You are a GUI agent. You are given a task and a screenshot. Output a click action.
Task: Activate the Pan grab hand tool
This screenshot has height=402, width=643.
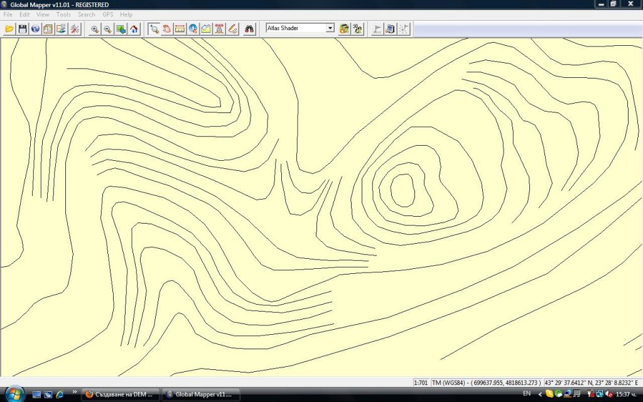tap(166, 29)
